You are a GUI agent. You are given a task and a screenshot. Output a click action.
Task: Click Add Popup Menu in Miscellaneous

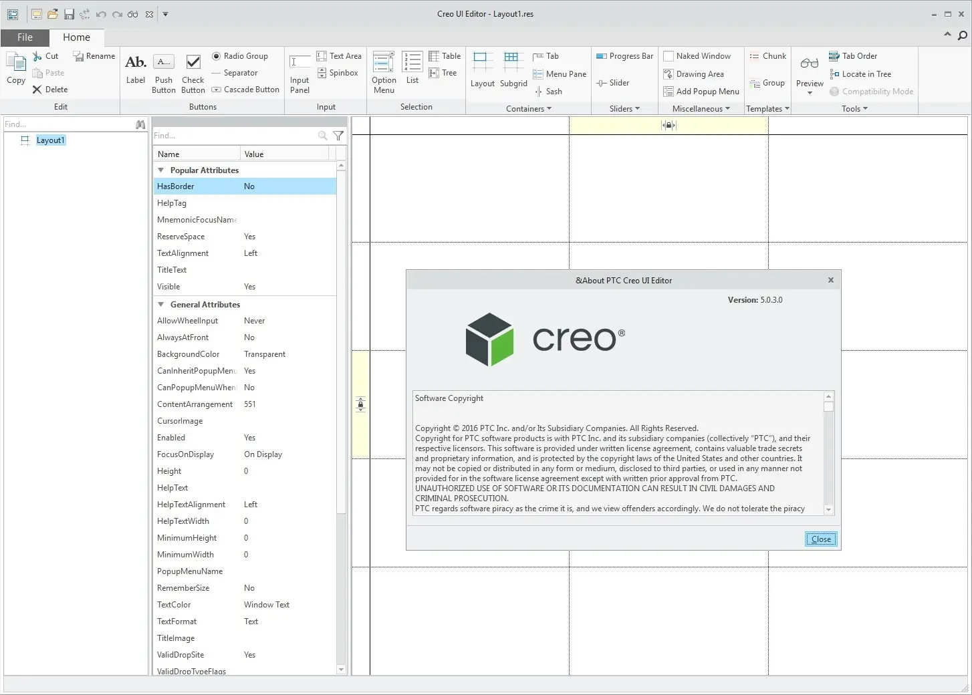(701, 92)
